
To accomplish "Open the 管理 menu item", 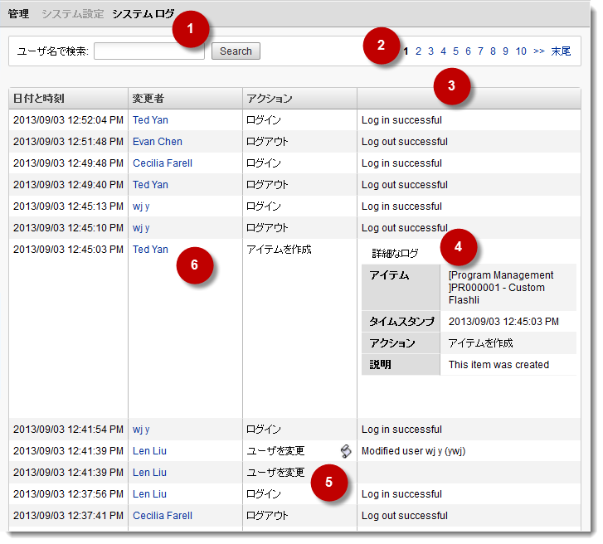I will (18, 14).
